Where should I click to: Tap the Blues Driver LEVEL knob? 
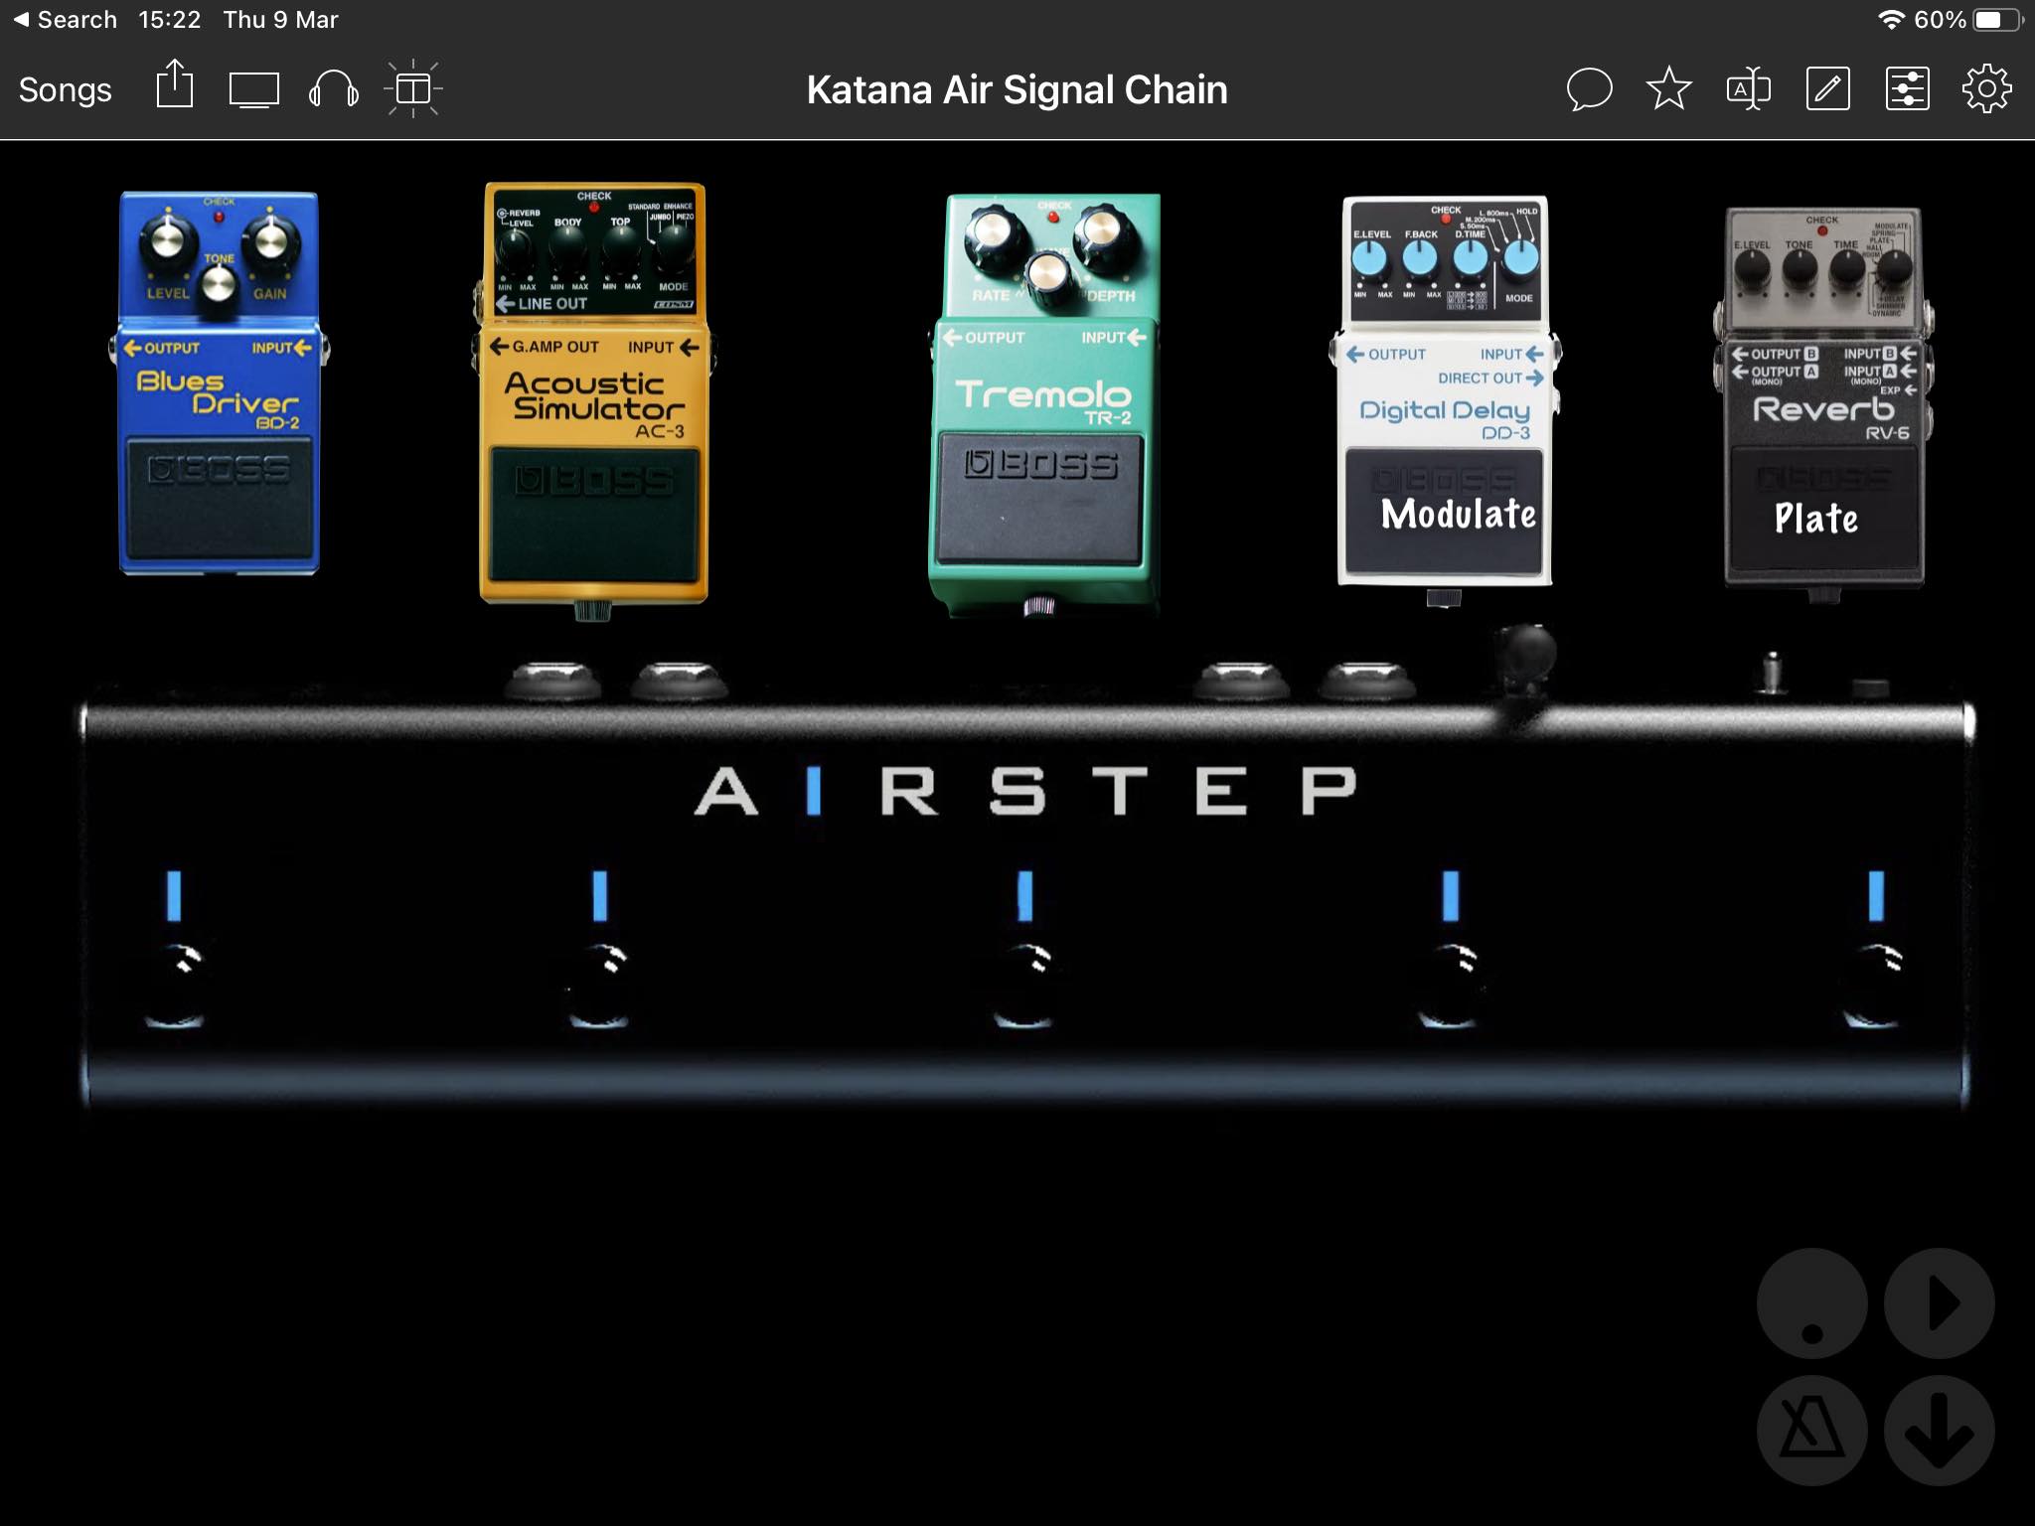[x=167, y=238]
